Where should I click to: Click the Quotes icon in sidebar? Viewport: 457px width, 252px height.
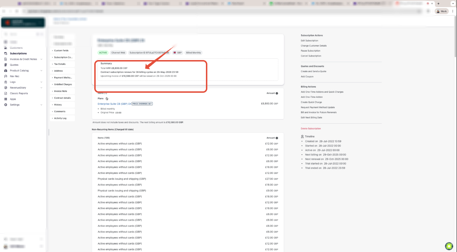click(x=6, y=65)
